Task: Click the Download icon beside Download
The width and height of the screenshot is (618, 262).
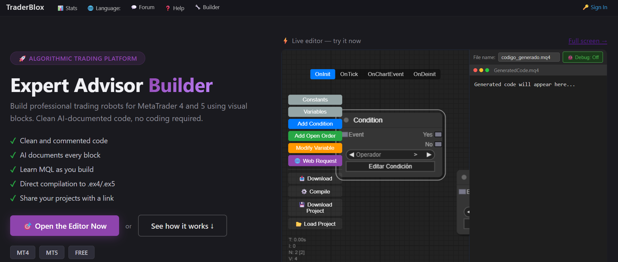Action: (302, 178)
